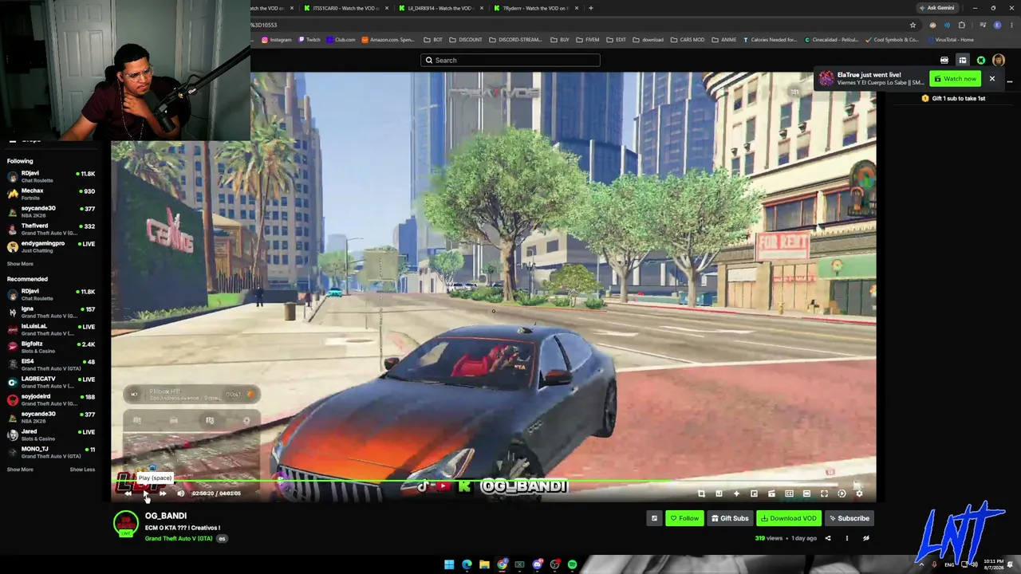
Task: Switch to the 7Ryderrr VOD tab
Action: coord(534,8)
